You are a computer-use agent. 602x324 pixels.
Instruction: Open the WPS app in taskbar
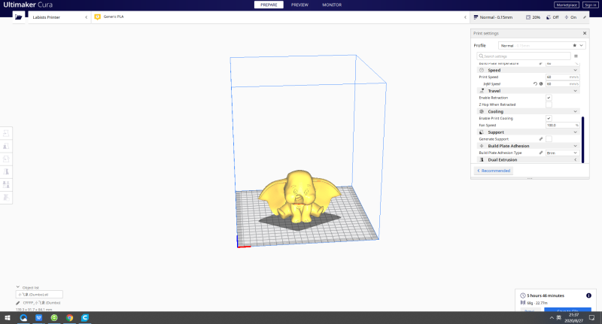(39, 317)
